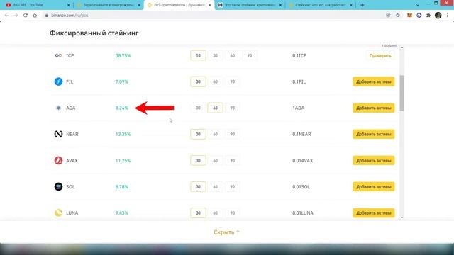Click the list scrollbar thumb
454x255 pixels.
click(x=402, y=93)
